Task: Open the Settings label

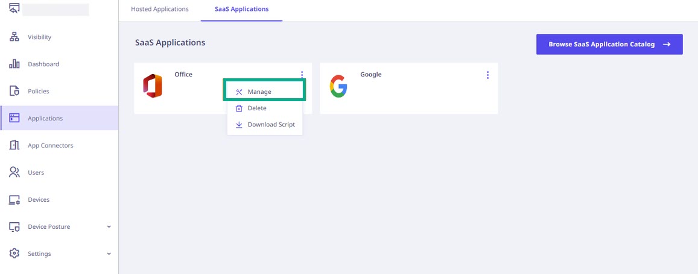Action: click(x=39, y=254)
